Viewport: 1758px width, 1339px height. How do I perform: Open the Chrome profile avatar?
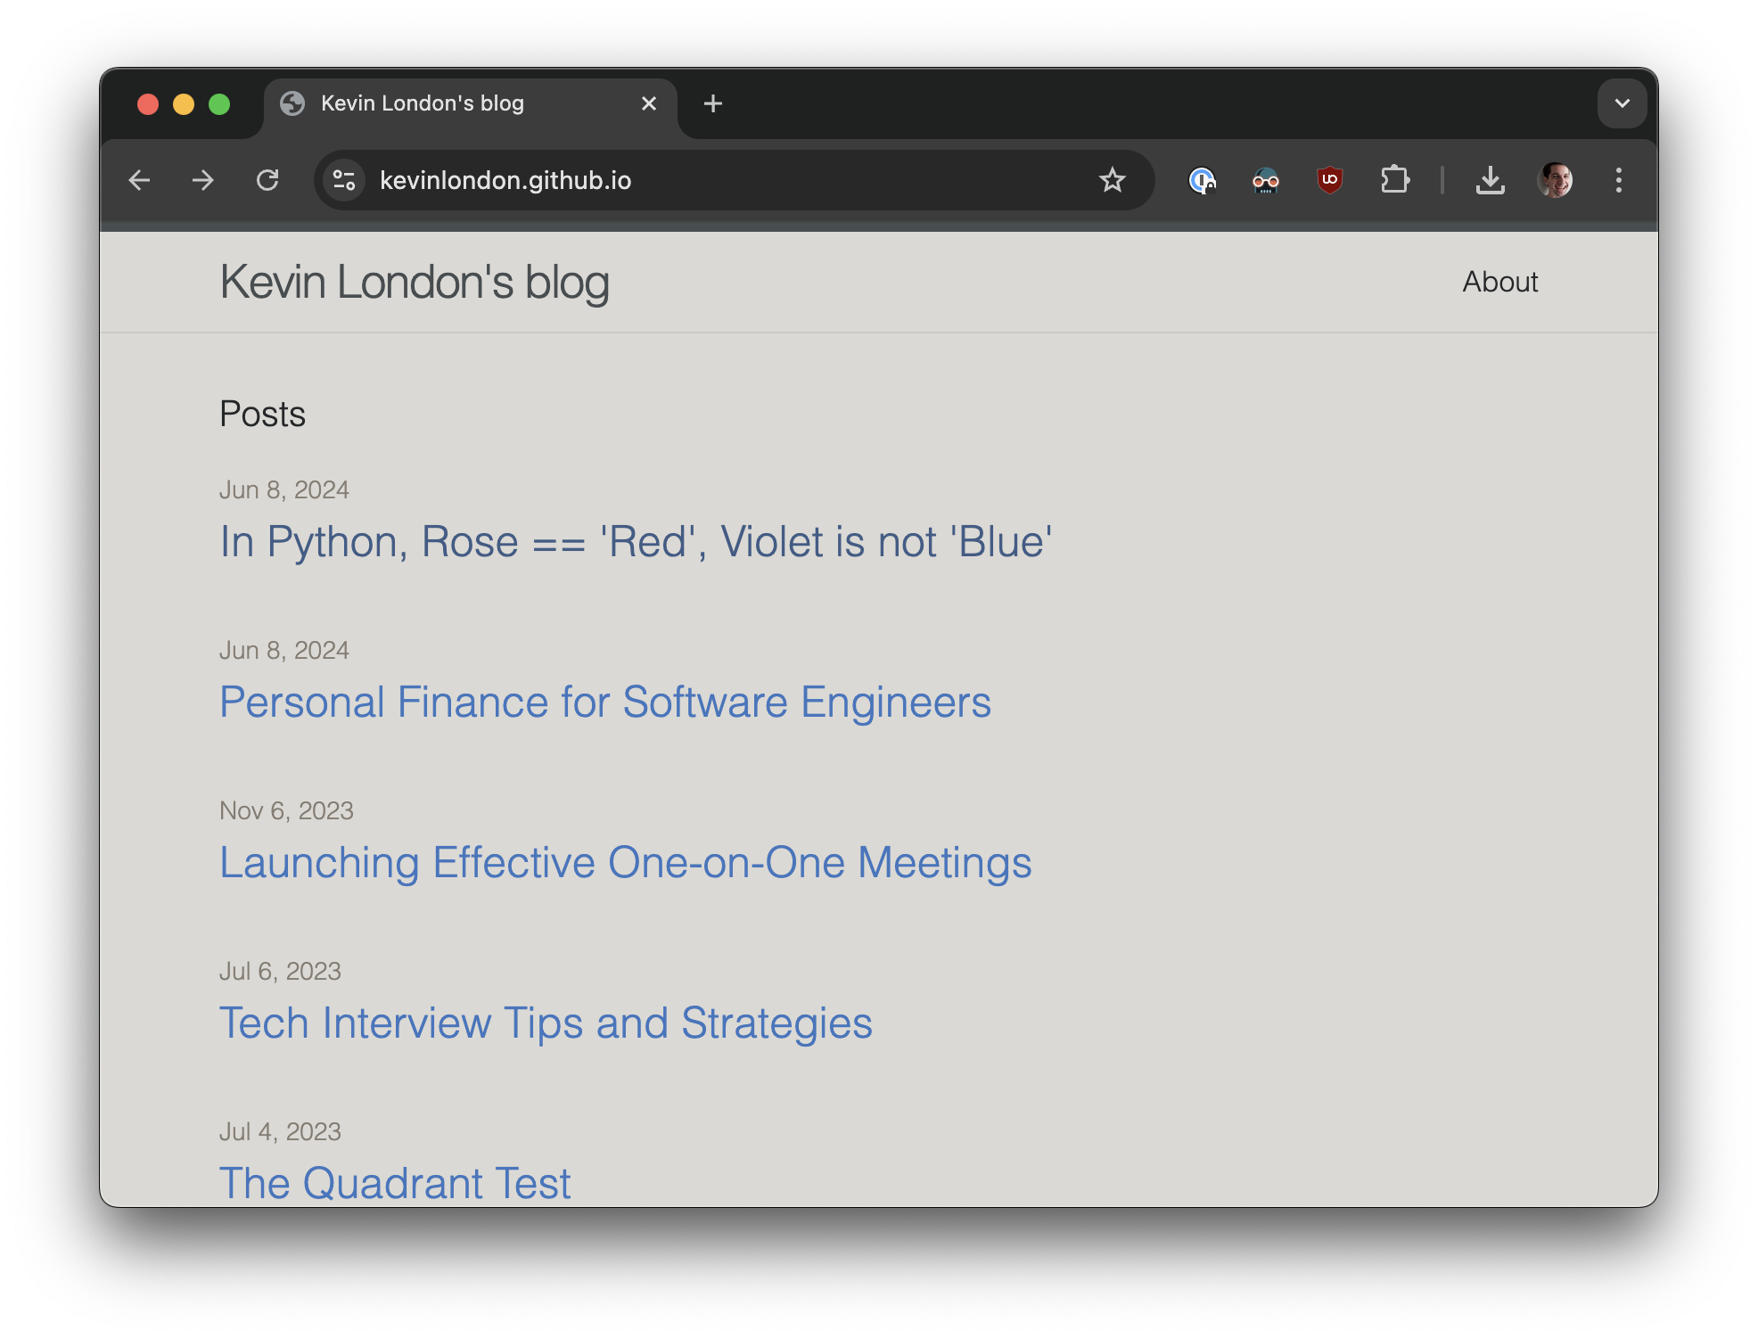(1557, 180)
